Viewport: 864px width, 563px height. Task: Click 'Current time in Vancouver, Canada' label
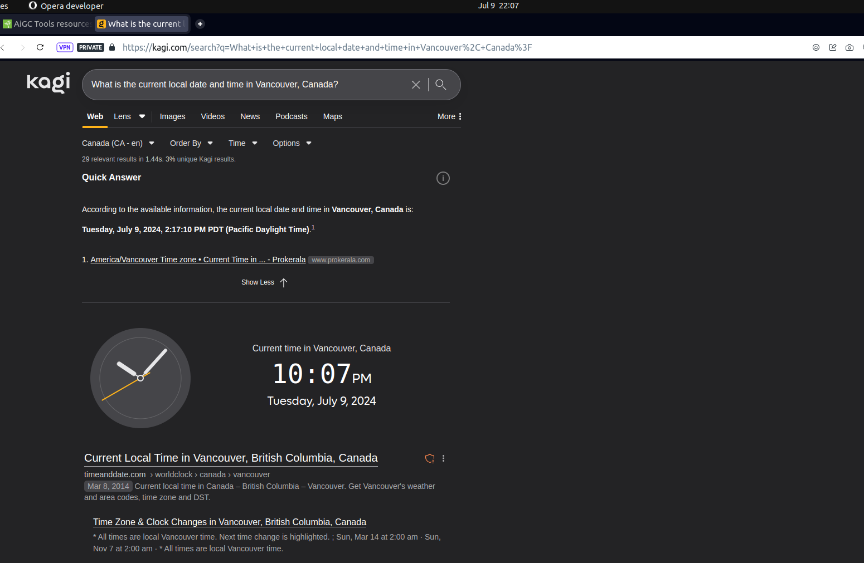(322, 348)
